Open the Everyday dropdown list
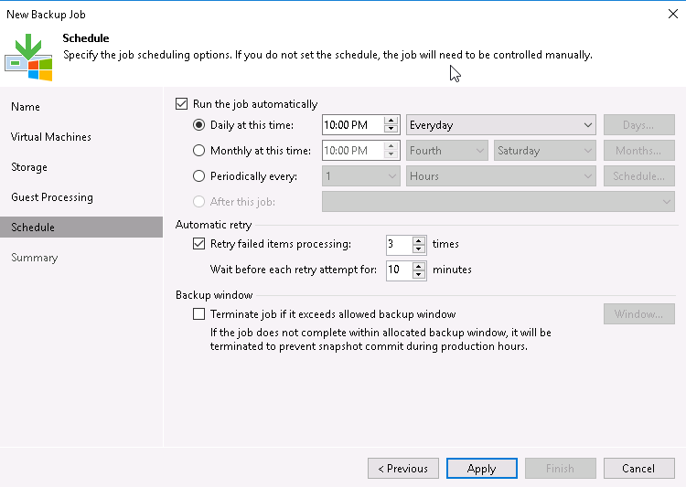Screen dimensions: 686x487 tap(501, 125)
